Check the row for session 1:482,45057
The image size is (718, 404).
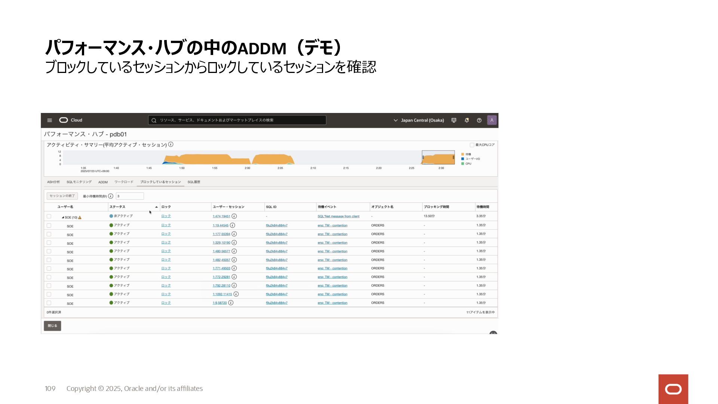[49, 260]
